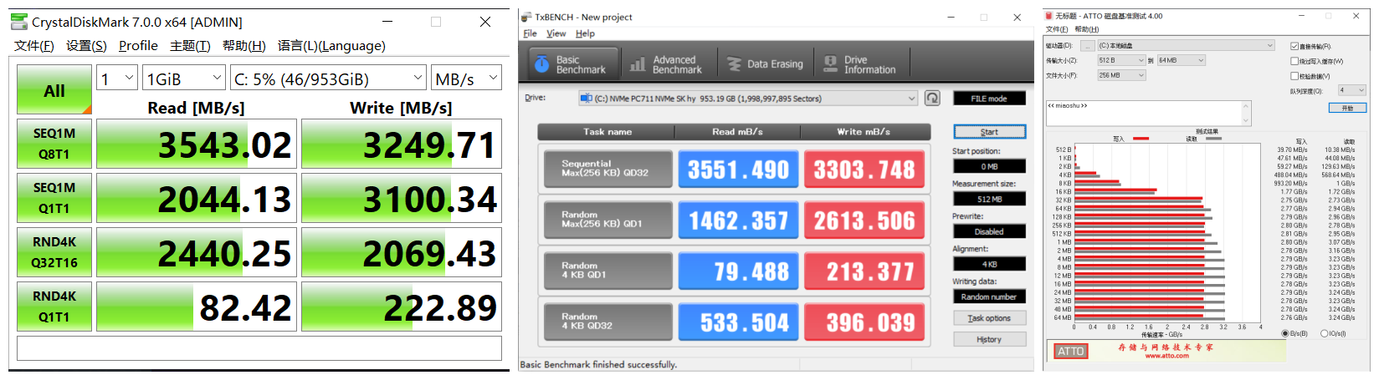Select the B/s(B) radio button
Screen dimensions: 1379x380
(x=1285, y=333)
